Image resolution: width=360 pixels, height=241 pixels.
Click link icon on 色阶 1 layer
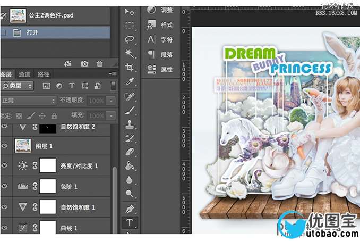(35, 186)
